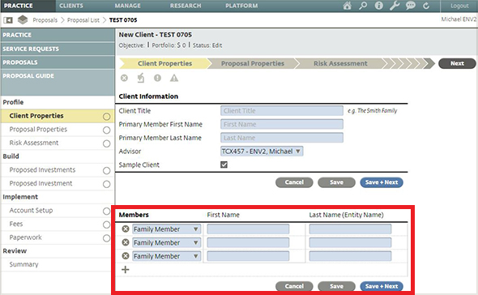
Task: Focus the Primary Member First Name field
Action: click(x=282, y=124)
